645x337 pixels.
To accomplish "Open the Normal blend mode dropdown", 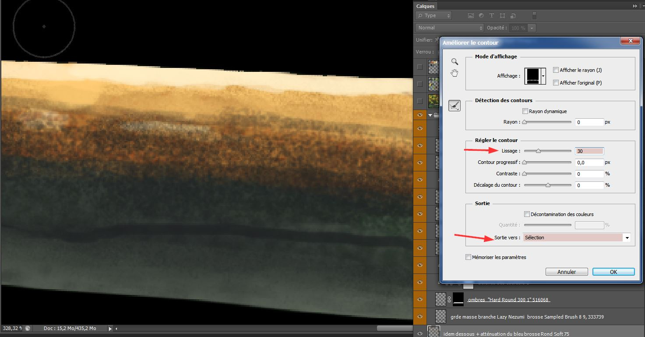I will click(x=449, y=28).
